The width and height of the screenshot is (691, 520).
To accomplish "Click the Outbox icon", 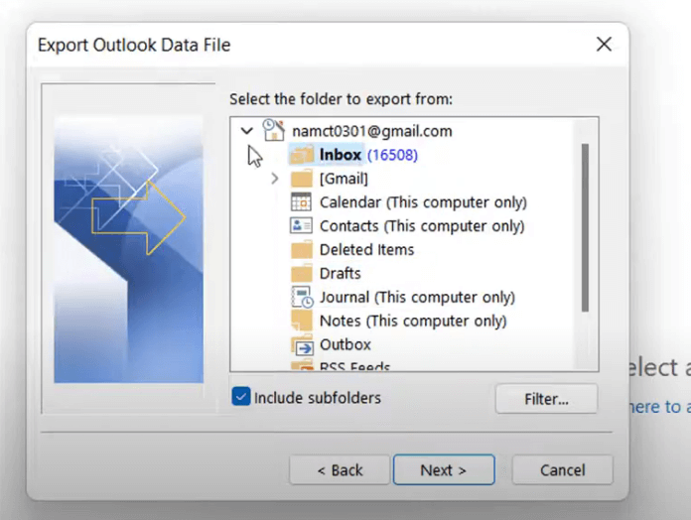I will click(302, 345).
